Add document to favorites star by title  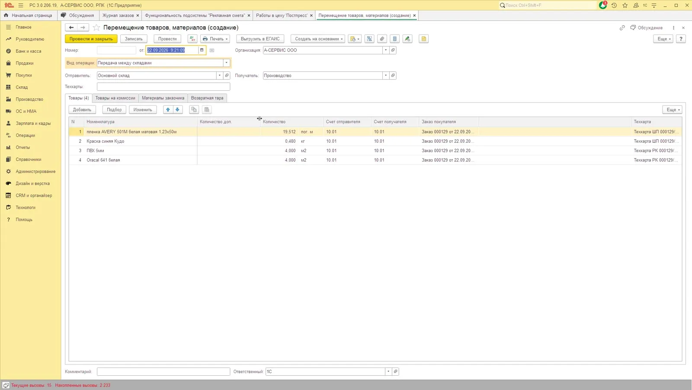click(96, 28)
